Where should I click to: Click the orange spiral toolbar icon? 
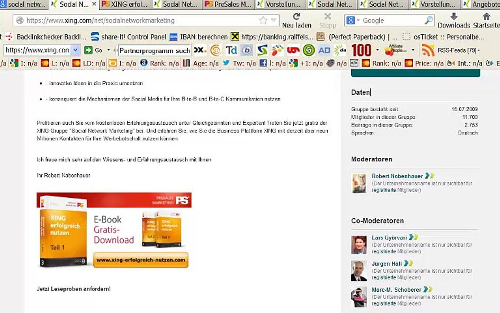(x=216, y=50)
